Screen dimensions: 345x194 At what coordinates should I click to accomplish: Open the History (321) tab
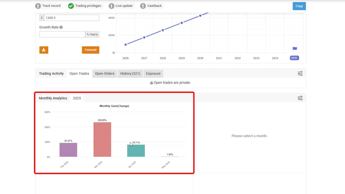(x=130, y=73)
